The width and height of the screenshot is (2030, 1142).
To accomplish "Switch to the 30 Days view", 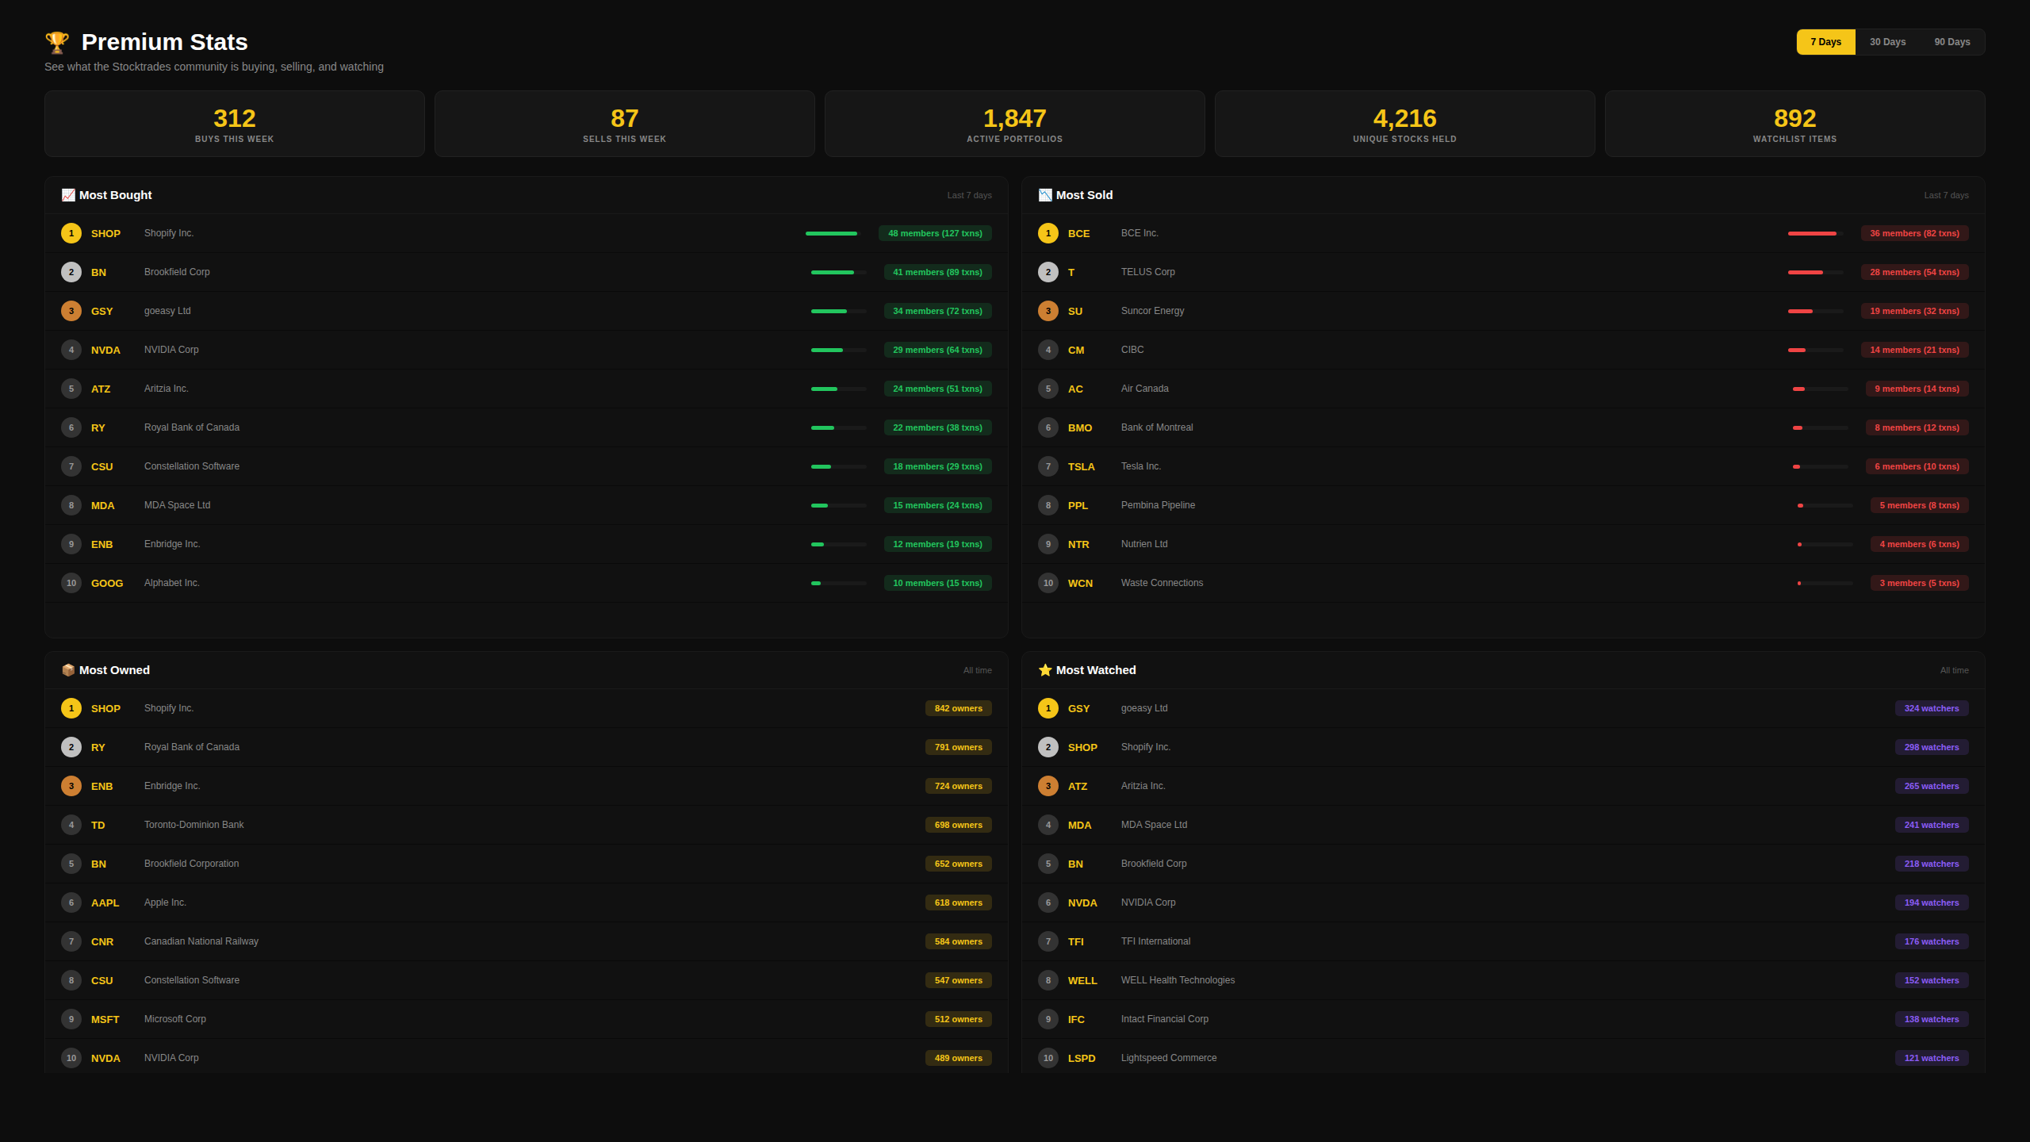I will pyautogui.click(x=1888, y=41).
